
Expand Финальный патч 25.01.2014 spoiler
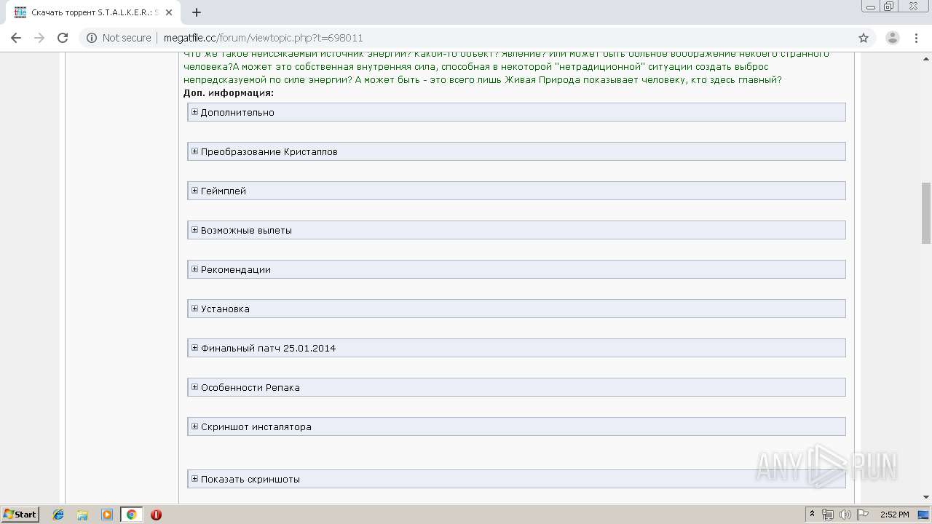(x=516, y=348)
